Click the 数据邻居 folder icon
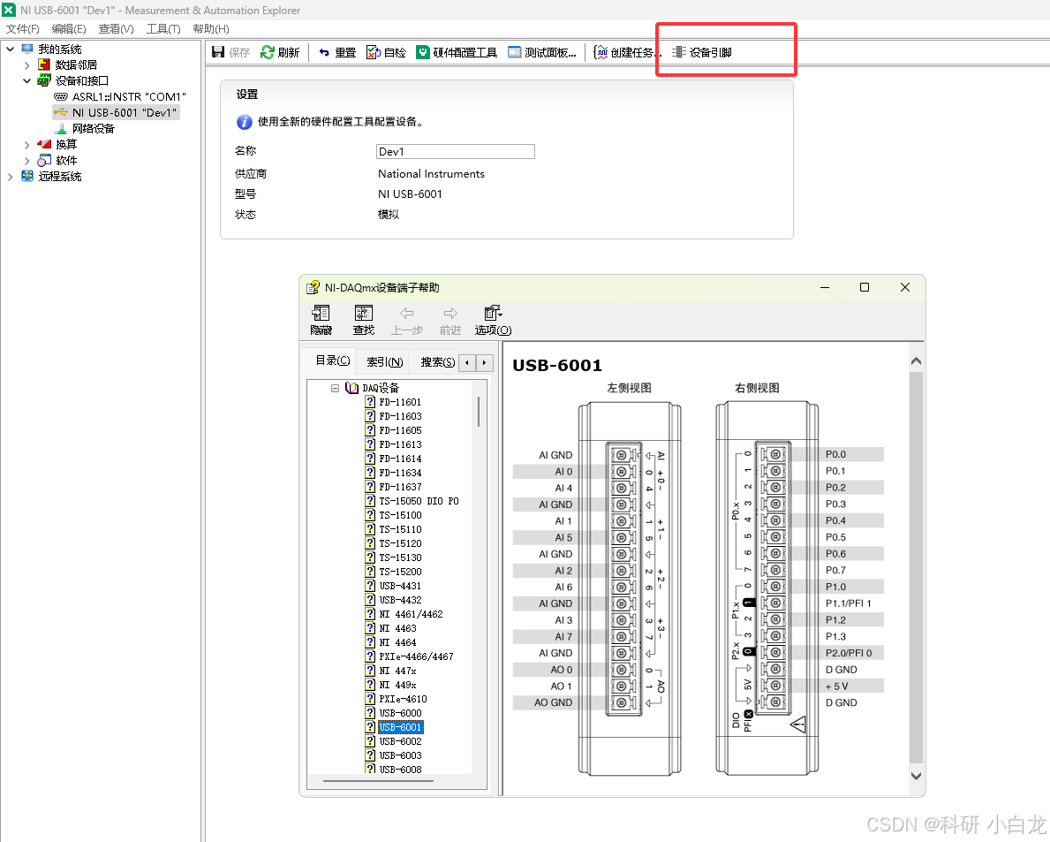 [x=43, y=64]
